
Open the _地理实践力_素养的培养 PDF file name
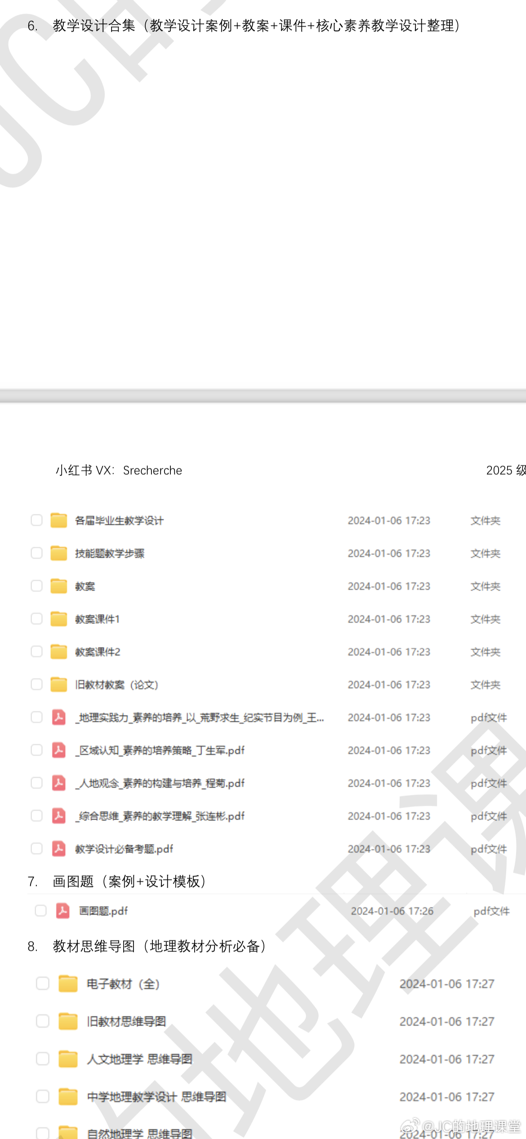(x=200, y=717)
